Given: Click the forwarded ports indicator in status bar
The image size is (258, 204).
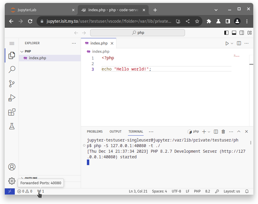Looking at the screenshot, I should [x=41, y=191].
